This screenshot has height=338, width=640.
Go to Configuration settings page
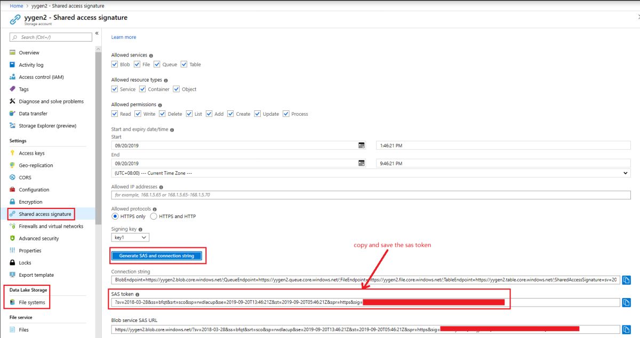(34, 190)
